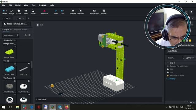
Task: Open the Select tool dropdown arrow
Action: pyautogui.click(x=6, y=11)
